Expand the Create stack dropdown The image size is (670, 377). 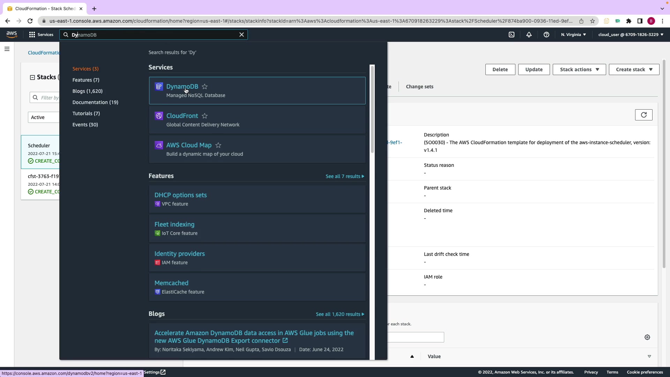(634, 69)
